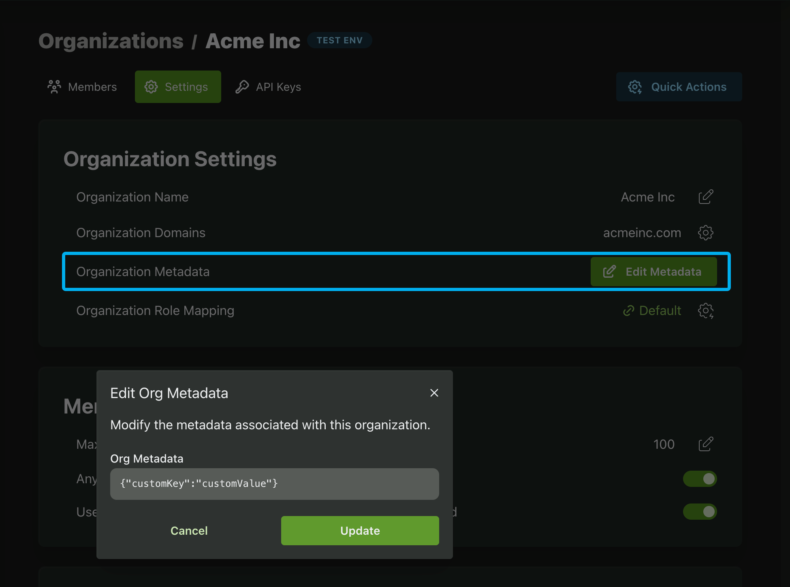Click the Organization Name label
The image size is (790, 587).
click(132, 197)
